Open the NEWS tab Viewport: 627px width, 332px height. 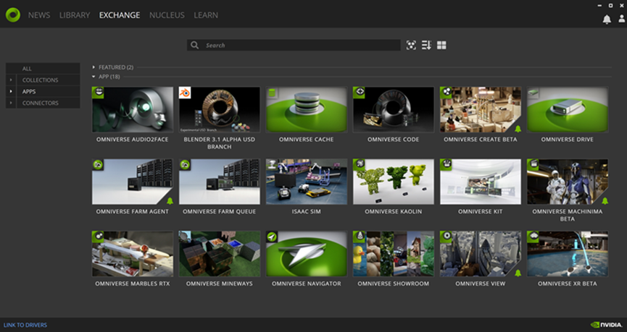click(x=39, y=15)
